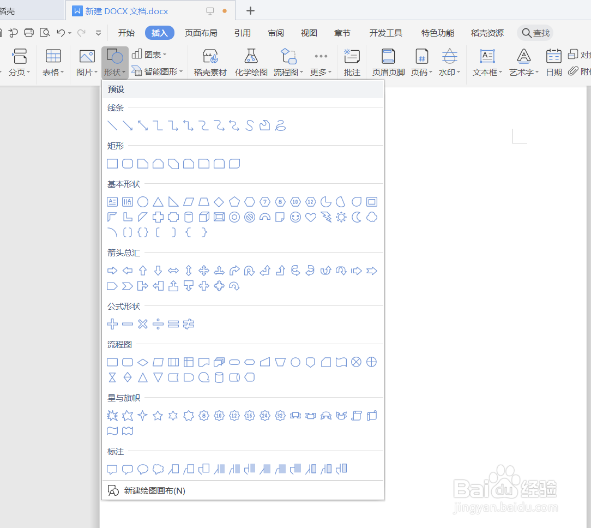The image size is (591, 528).
Task: Select the moon shape
Action: coord(357,217)
